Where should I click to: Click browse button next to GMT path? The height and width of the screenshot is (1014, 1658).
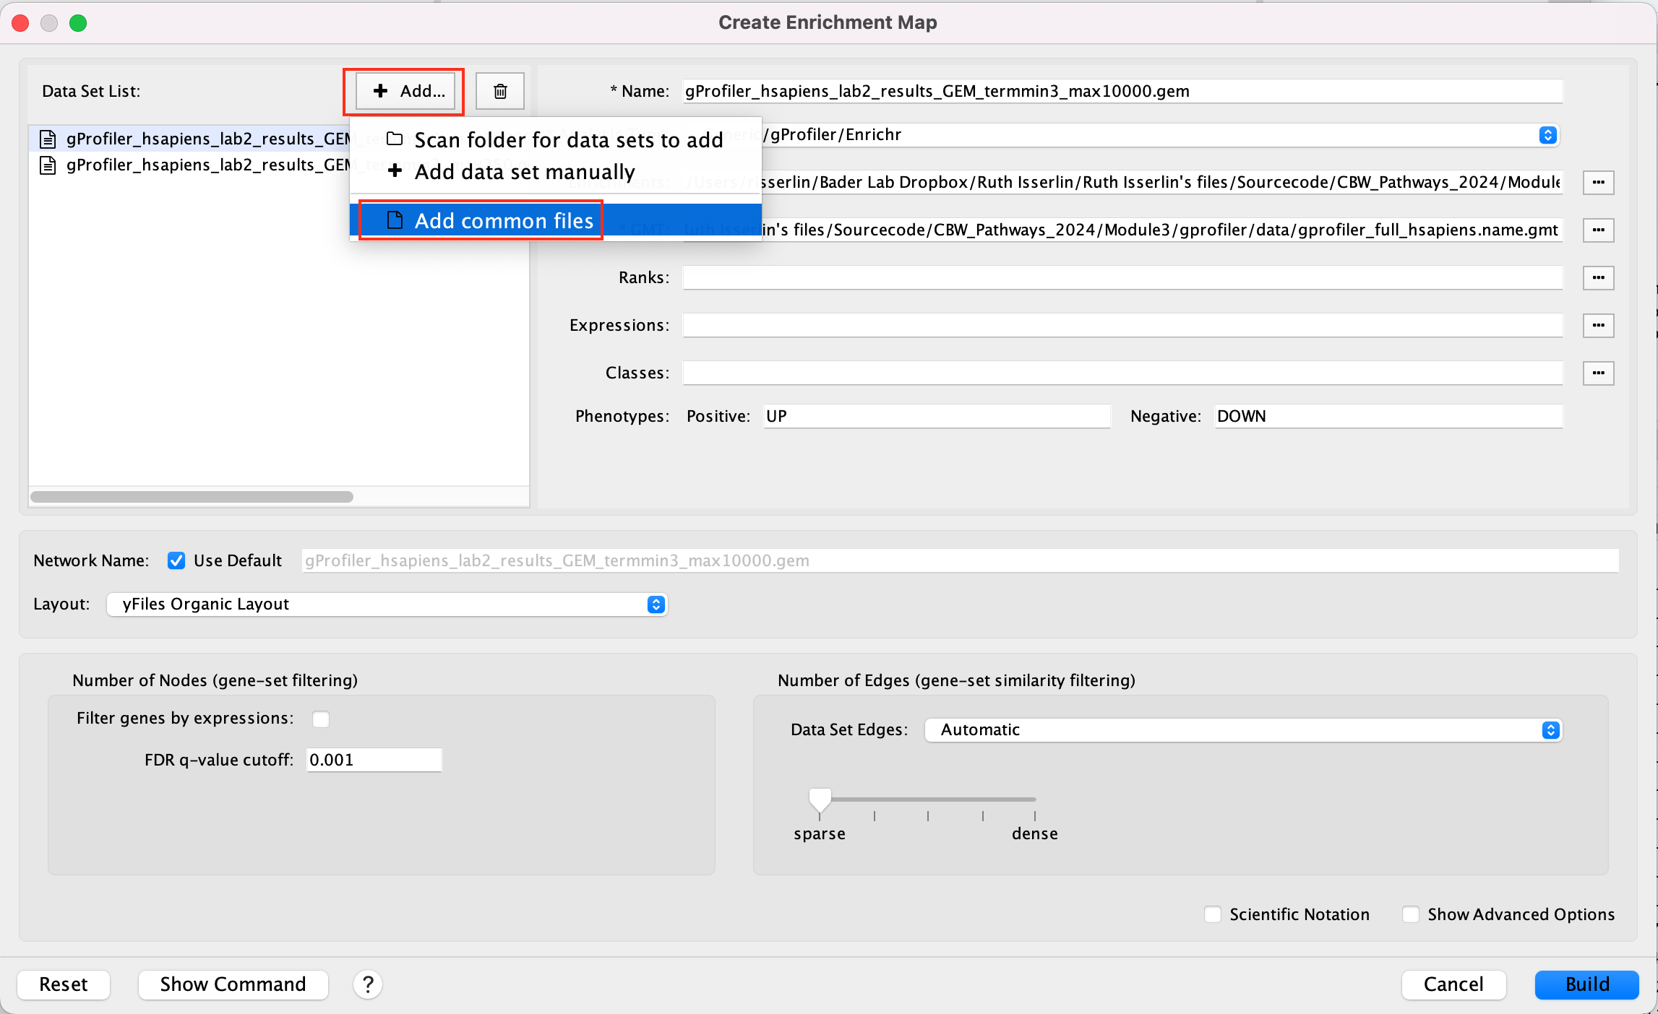[x=1598, y=230]
